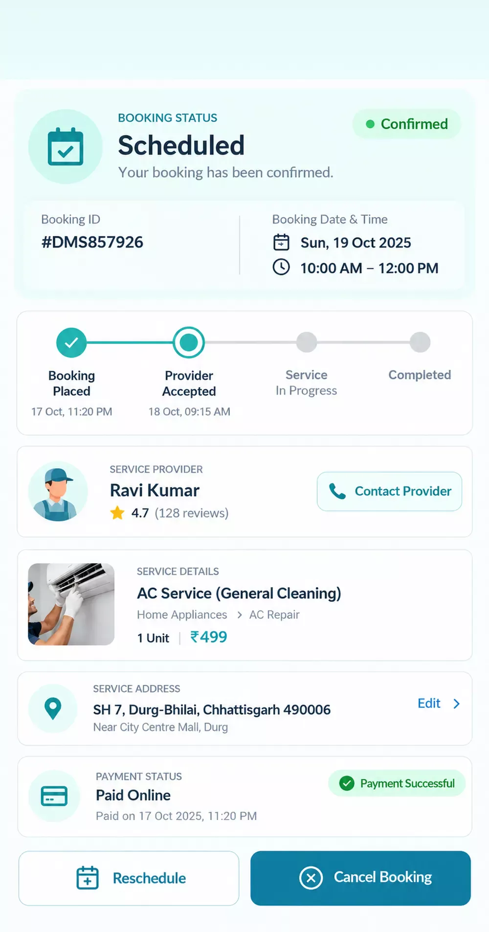Click the Confirmed status badge
The image size is (489, 932).
click(x=406, y=124)
